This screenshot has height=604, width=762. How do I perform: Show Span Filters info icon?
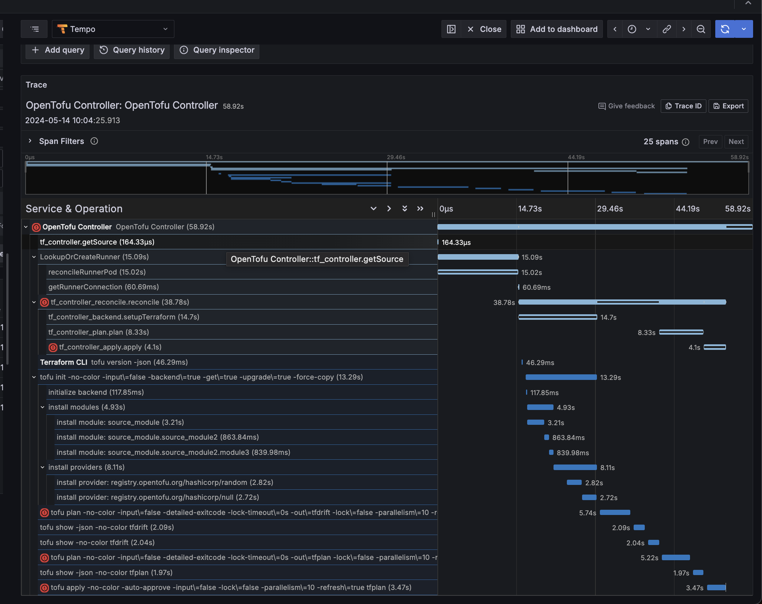(x=94, y=141)
